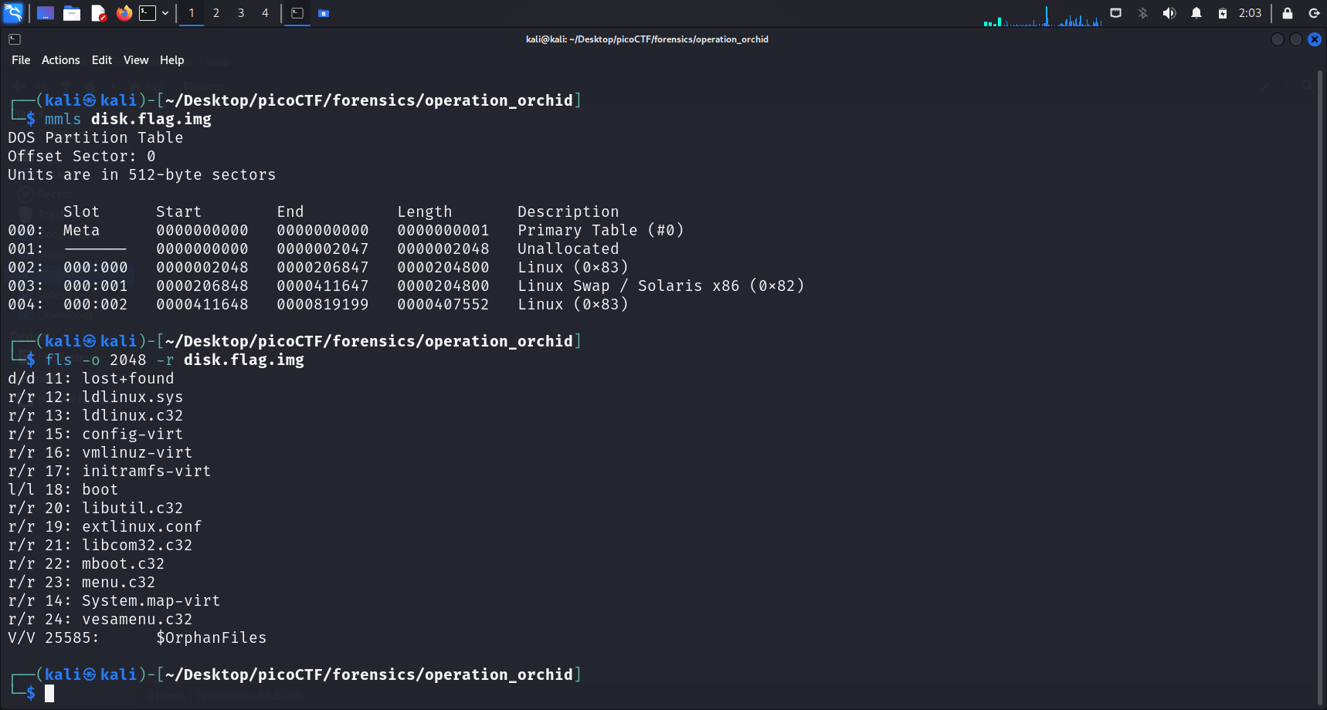
Task: Open the file manager launcher
Action: [72, 13]
